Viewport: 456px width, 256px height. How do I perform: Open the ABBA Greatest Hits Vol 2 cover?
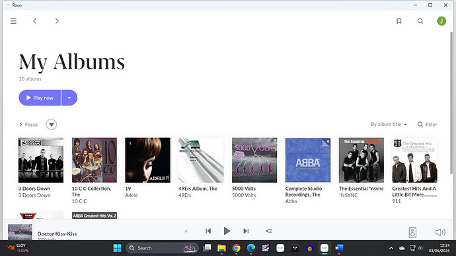coord(95,215)
